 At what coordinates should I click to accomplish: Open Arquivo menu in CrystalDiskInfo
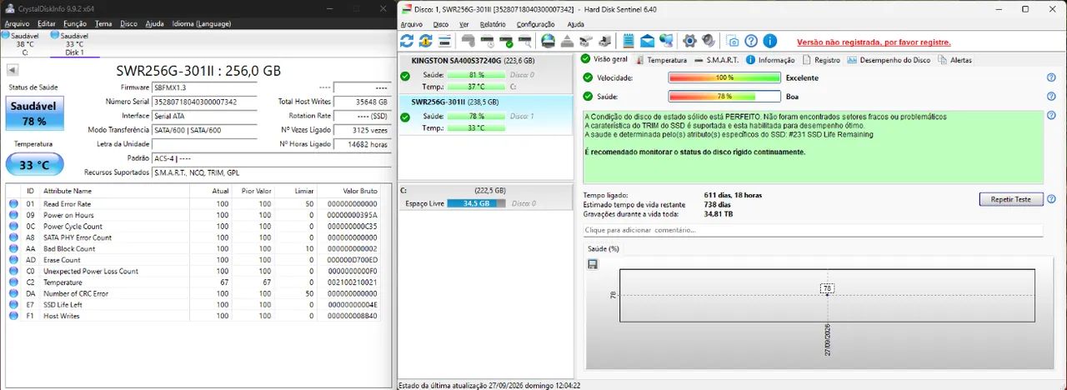click(x=17, y=23)
